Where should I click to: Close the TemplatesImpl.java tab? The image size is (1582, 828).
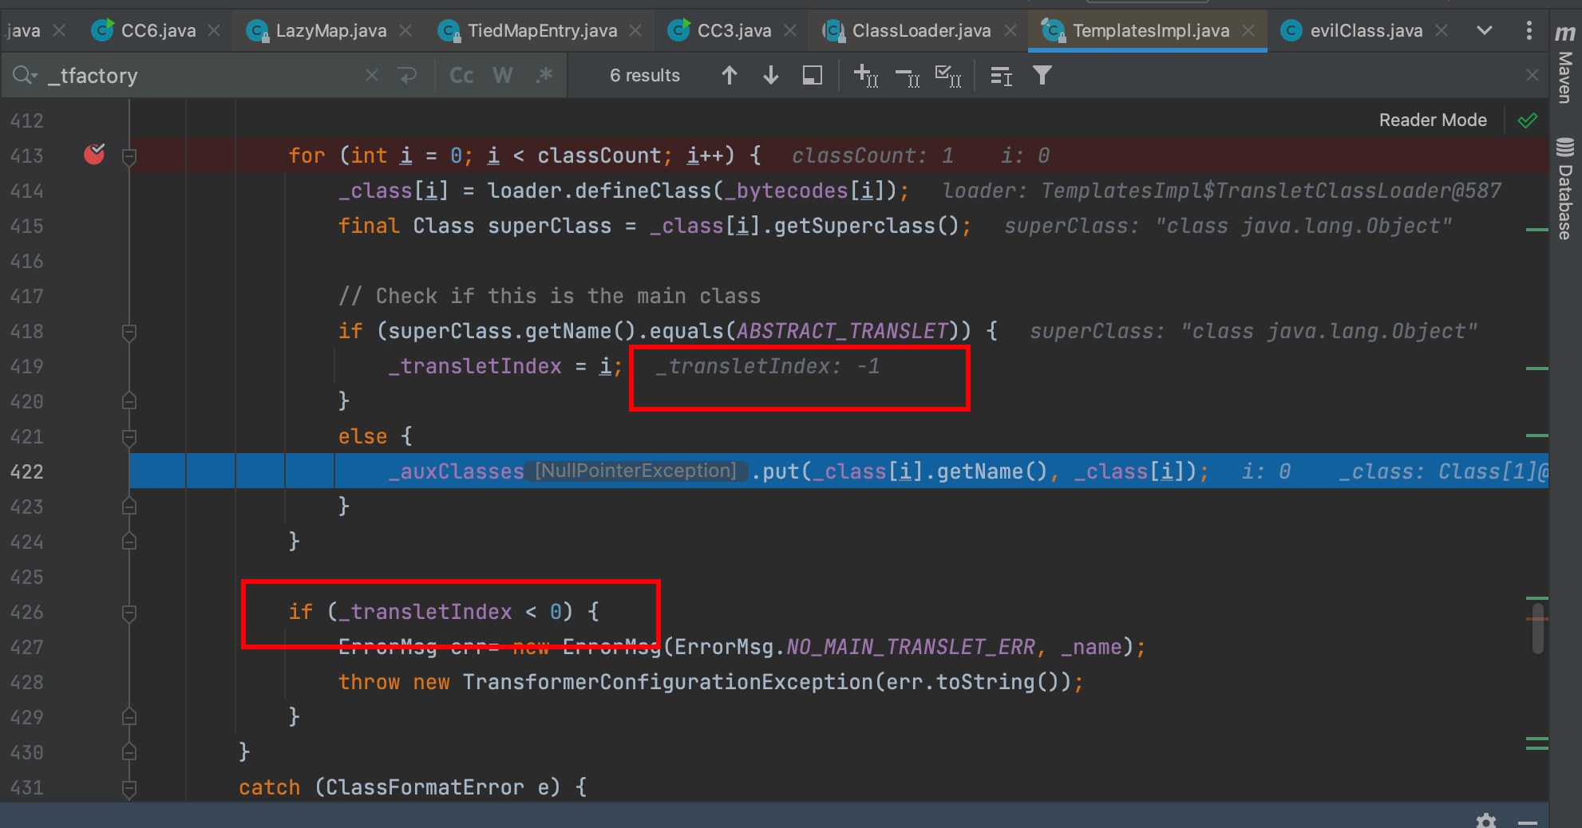pos(1249,30)
